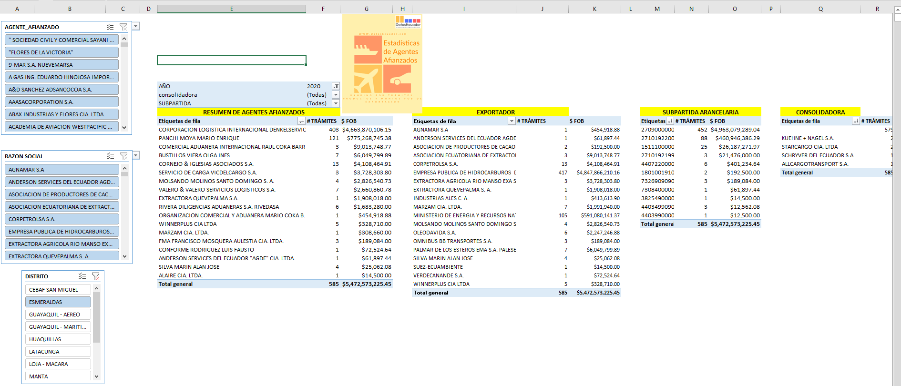Open Etiquetas de fila dropdown in Consolidadora table

coord(856,121)
